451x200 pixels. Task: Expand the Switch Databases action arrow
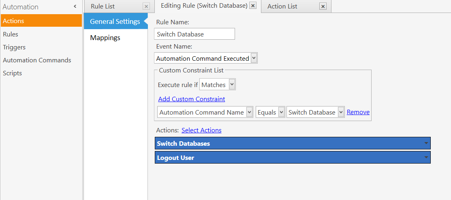click(426, 143)
